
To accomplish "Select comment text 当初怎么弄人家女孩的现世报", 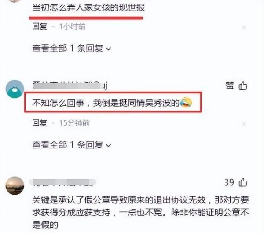I will 88,8.
